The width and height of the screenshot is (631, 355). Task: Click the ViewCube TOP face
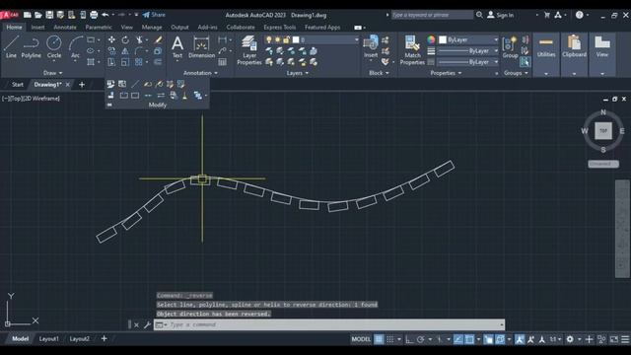pyautogui.click(x=602, y=131)
